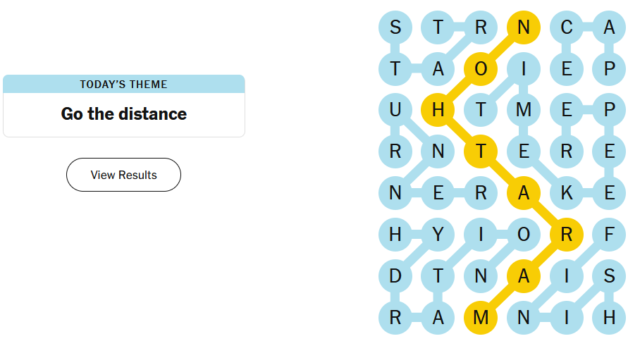Click the blue M tile
Image resolution: width=628 pixels, height=353 pixels.
pos(524,110)
